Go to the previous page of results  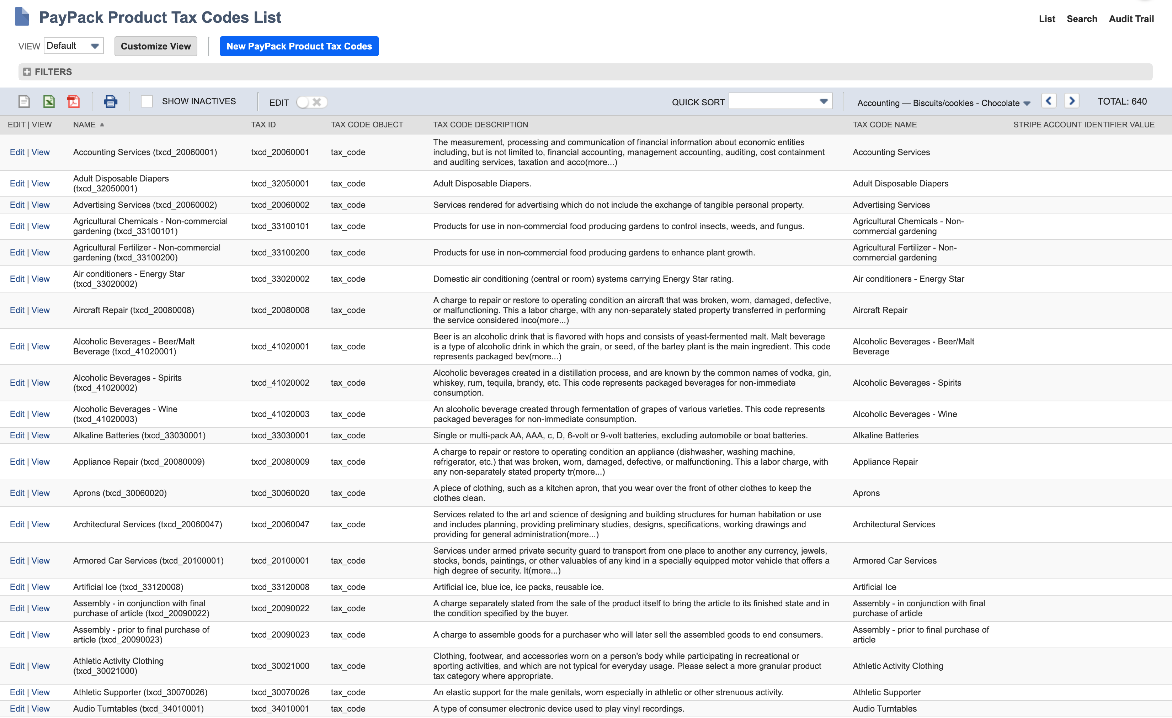[1048, 101]
